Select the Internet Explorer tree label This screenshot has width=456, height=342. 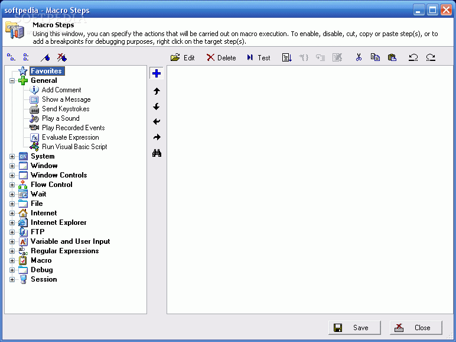coord(58,222)
